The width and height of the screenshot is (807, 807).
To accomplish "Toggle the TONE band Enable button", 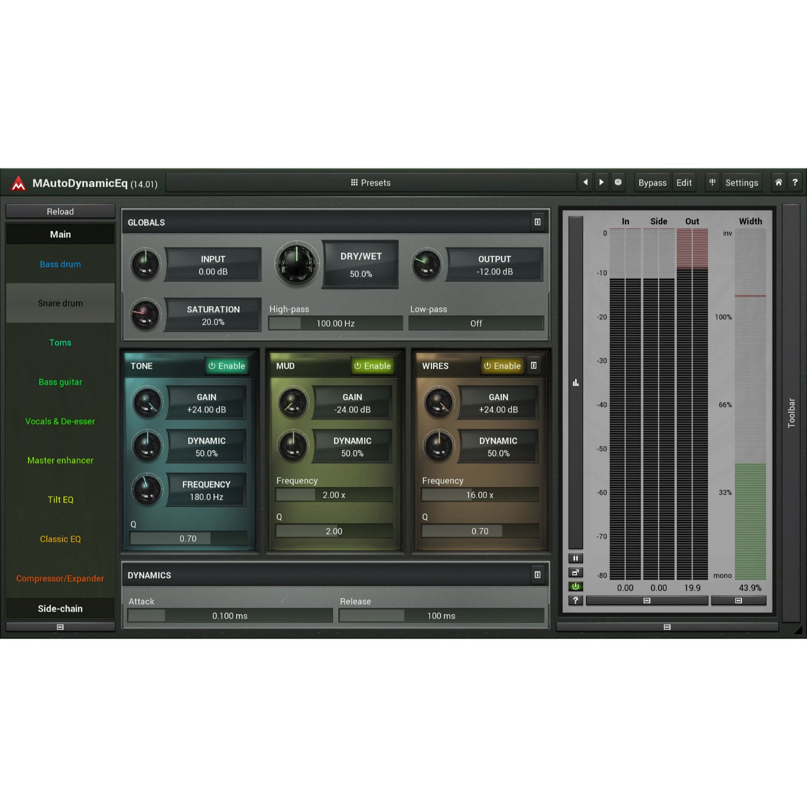I will [x=226, y=366].
